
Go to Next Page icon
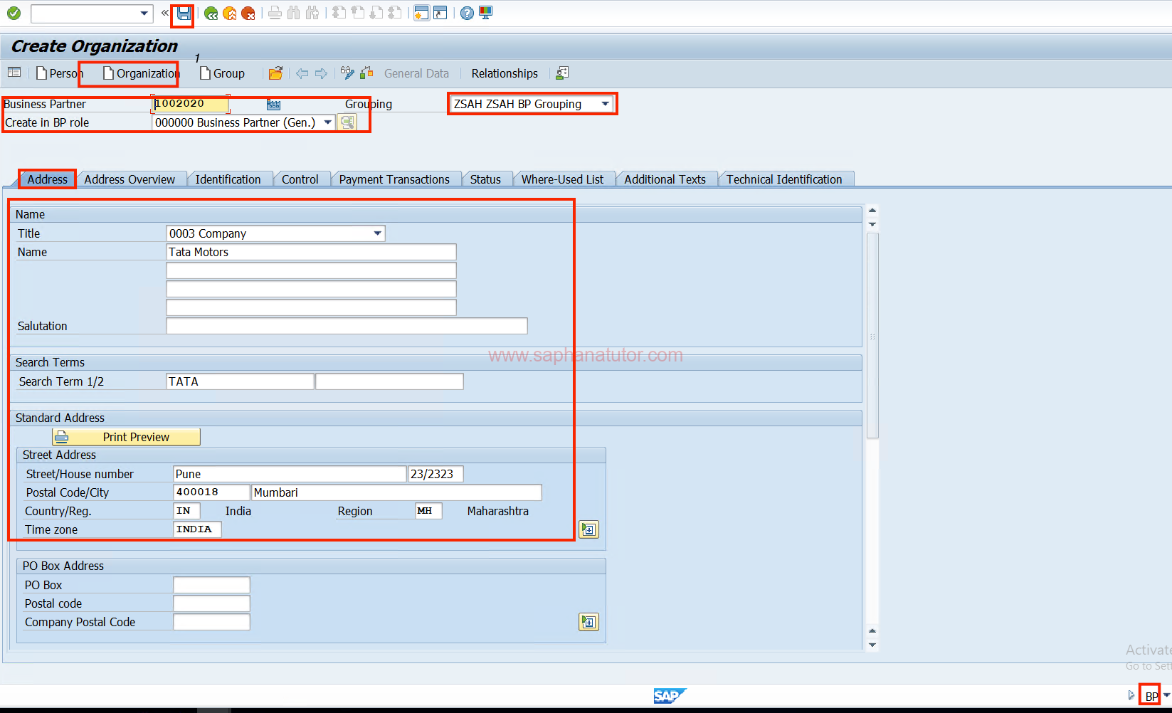[376, 13]
